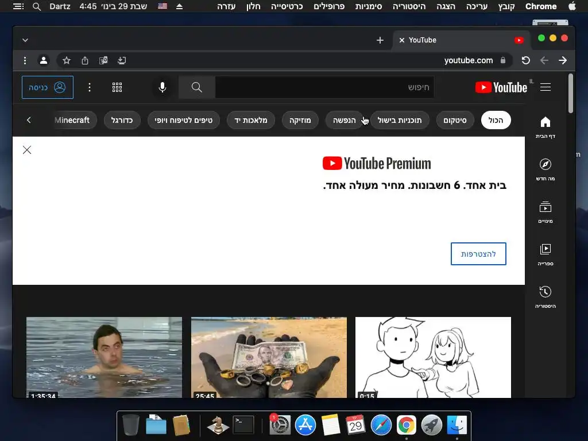View site info via lock icon
This screenshot has height=441, width=588.
503,60
